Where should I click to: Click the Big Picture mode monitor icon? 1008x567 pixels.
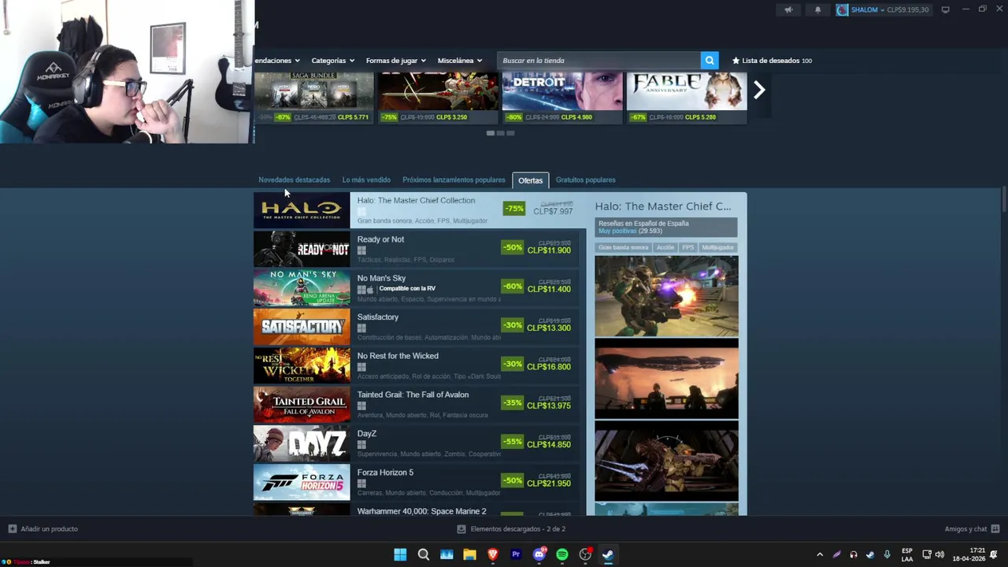click(x=945, y=9)
